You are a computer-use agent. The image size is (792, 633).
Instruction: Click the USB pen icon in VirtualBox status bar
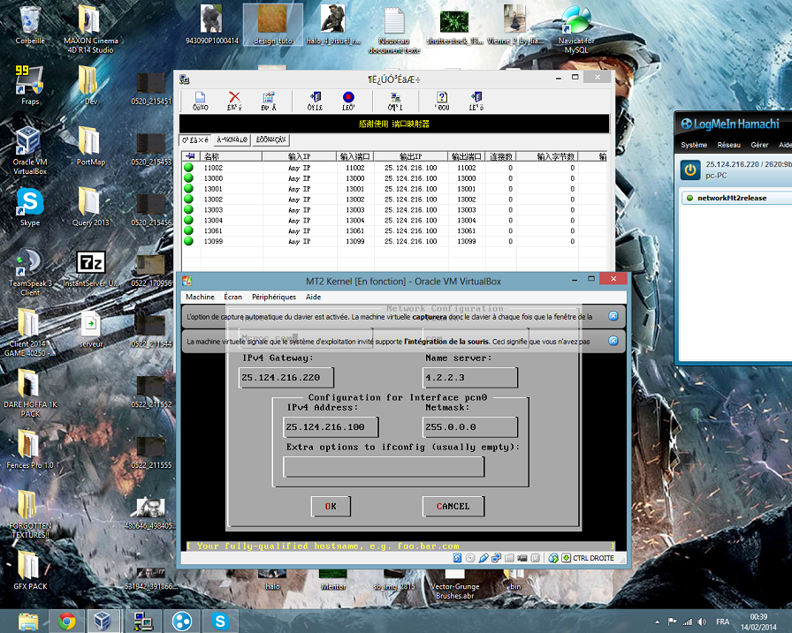click(484, 558)
